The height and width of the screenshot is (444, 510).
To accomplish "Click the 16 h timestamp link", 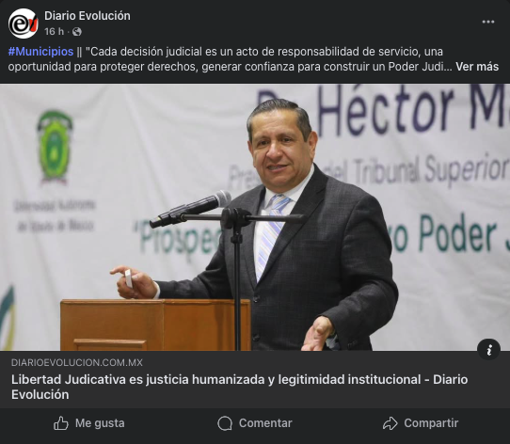I will pyautogui.click(x=54, y=32).
